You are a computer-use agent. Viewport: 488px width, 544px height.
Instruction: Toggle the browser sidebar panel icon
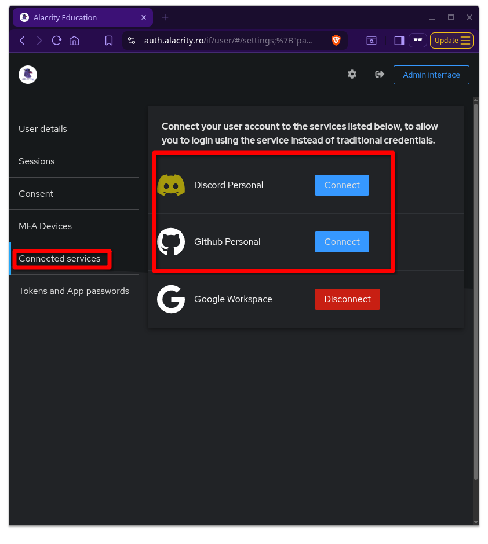pyautogui.click(x=399, y=41)
